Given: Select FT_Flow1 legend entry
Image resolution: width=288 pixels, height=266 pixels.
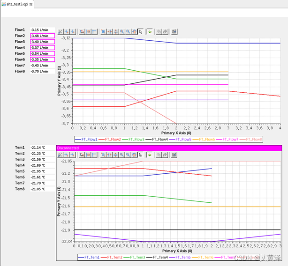Looking at the screenshot, I should [x=86, y=140].
